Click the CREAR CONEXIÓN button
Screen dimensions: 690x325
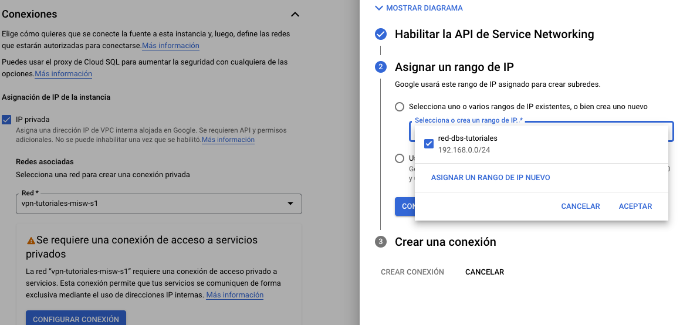tap(412, 272)
